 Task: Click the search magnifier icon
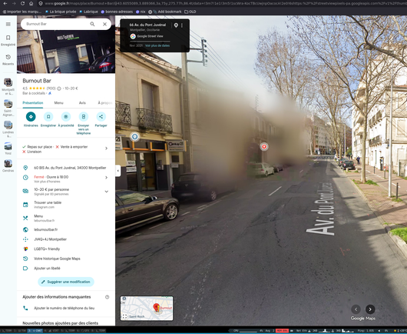[92, 24]
